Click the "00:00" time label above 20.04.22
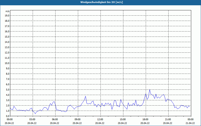Screen dimensions: 201x126 [10, 119]
